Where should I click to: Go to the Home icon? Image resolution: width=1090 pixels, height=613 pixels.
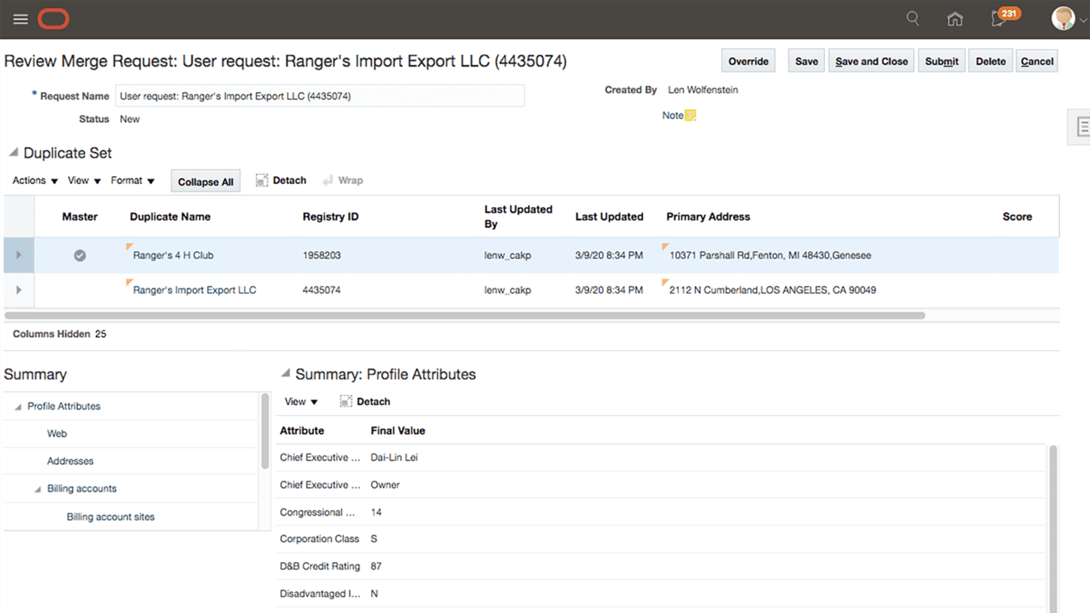point(955,19)
